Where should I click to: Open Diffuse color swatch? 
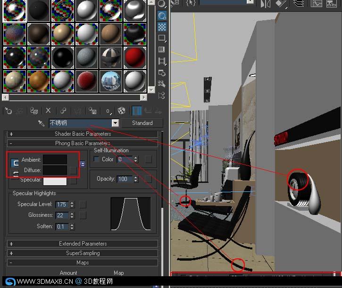(x=55, y=170)
